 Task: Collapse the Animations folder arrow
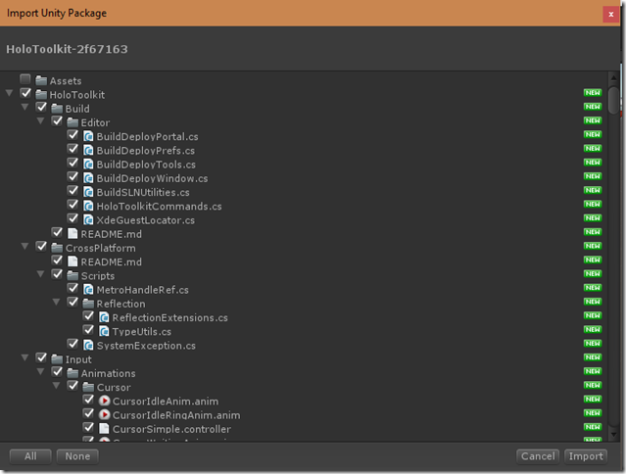pyautogui.click(x=41, y=372)
